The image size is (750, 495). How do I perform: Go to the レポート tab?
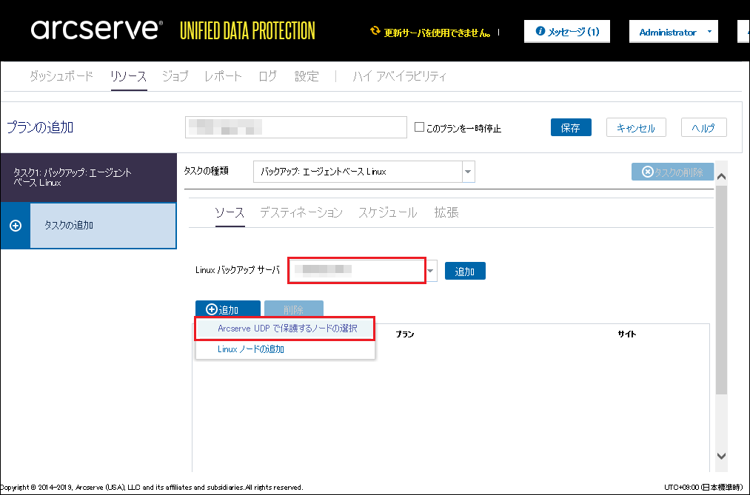(x=224, y=76)
